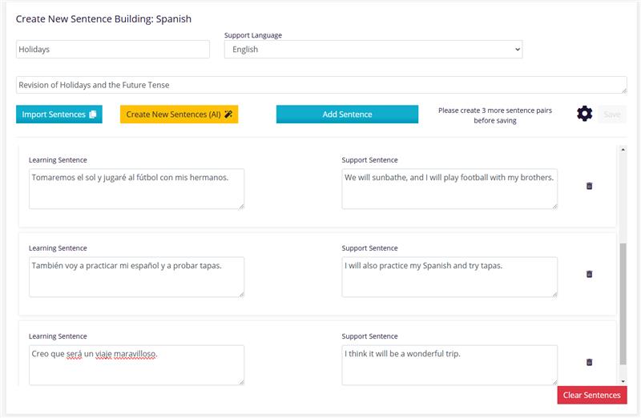Open the Support Language dropdown
The height and width of the screenshot is (418, 641).
click(x=373, y=50)
